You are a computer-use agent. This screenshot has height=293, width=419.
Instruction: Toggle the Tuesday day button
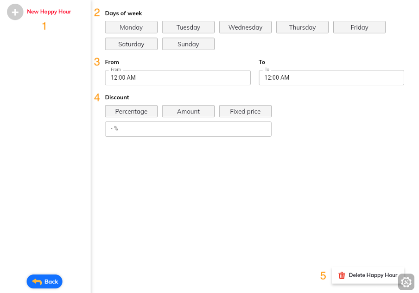188,27
